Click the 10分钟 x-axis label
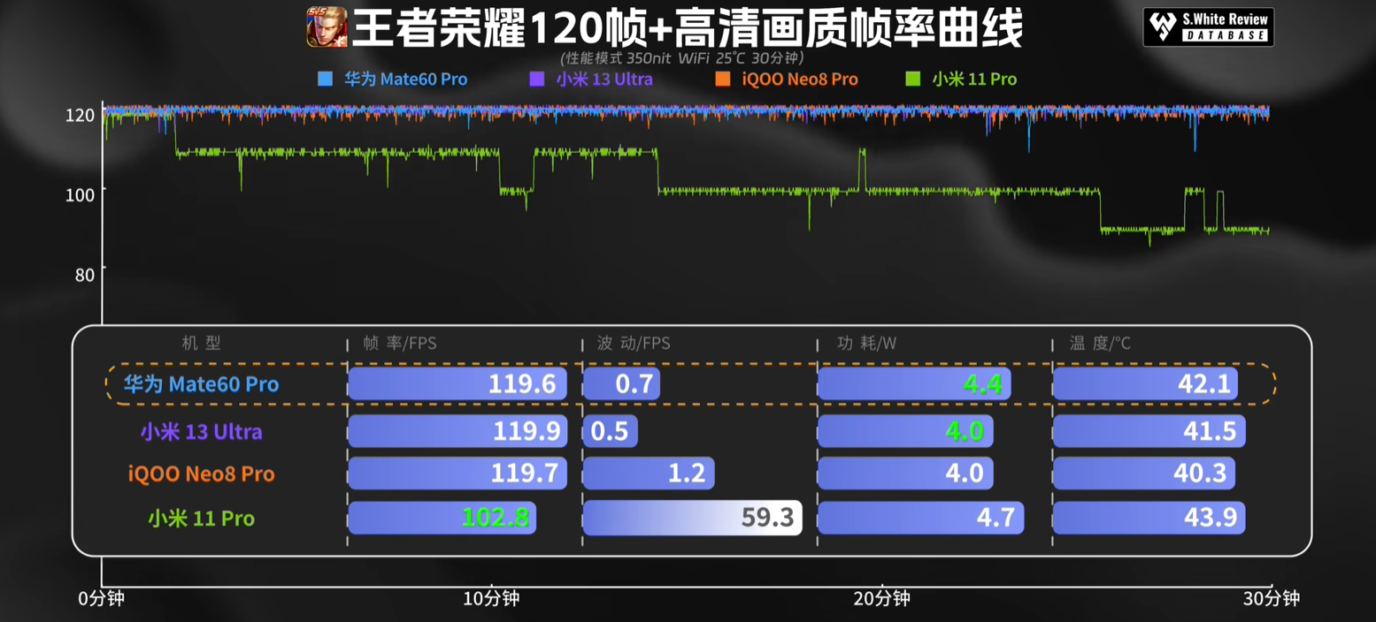Viewport: 1376px width, 622px height. tap(491, 599)
